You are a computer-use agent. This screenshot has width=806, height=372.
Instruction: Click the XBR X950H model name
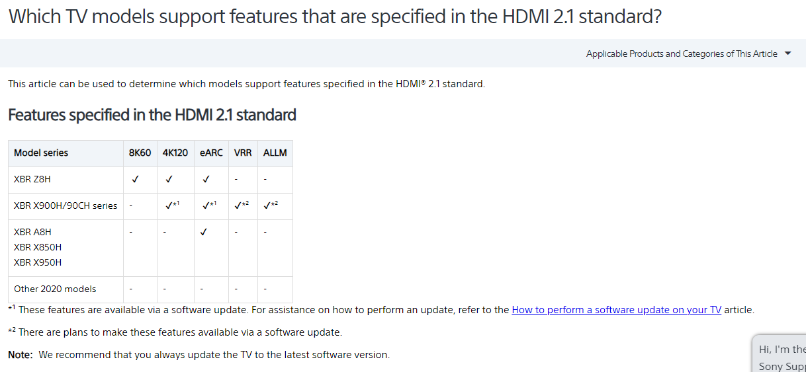coord(38,262)
